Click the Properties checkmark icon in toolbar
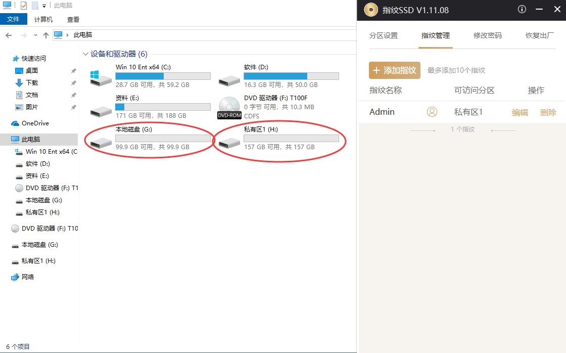 (23, 5)
